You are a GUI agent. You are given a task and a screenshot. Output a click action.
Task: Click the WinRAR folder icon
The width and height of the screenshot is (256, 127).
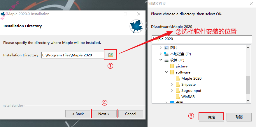178,96
